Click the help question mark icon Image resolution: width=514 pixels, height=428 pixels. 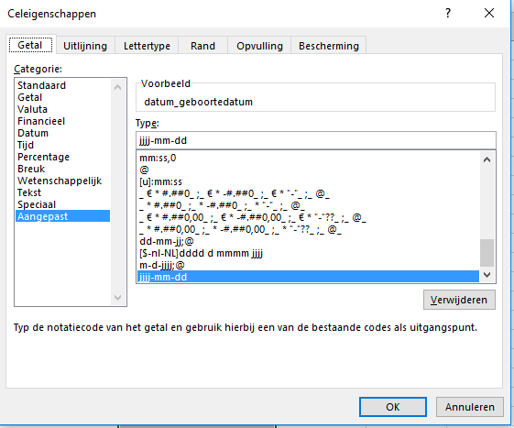pos(448,13)
